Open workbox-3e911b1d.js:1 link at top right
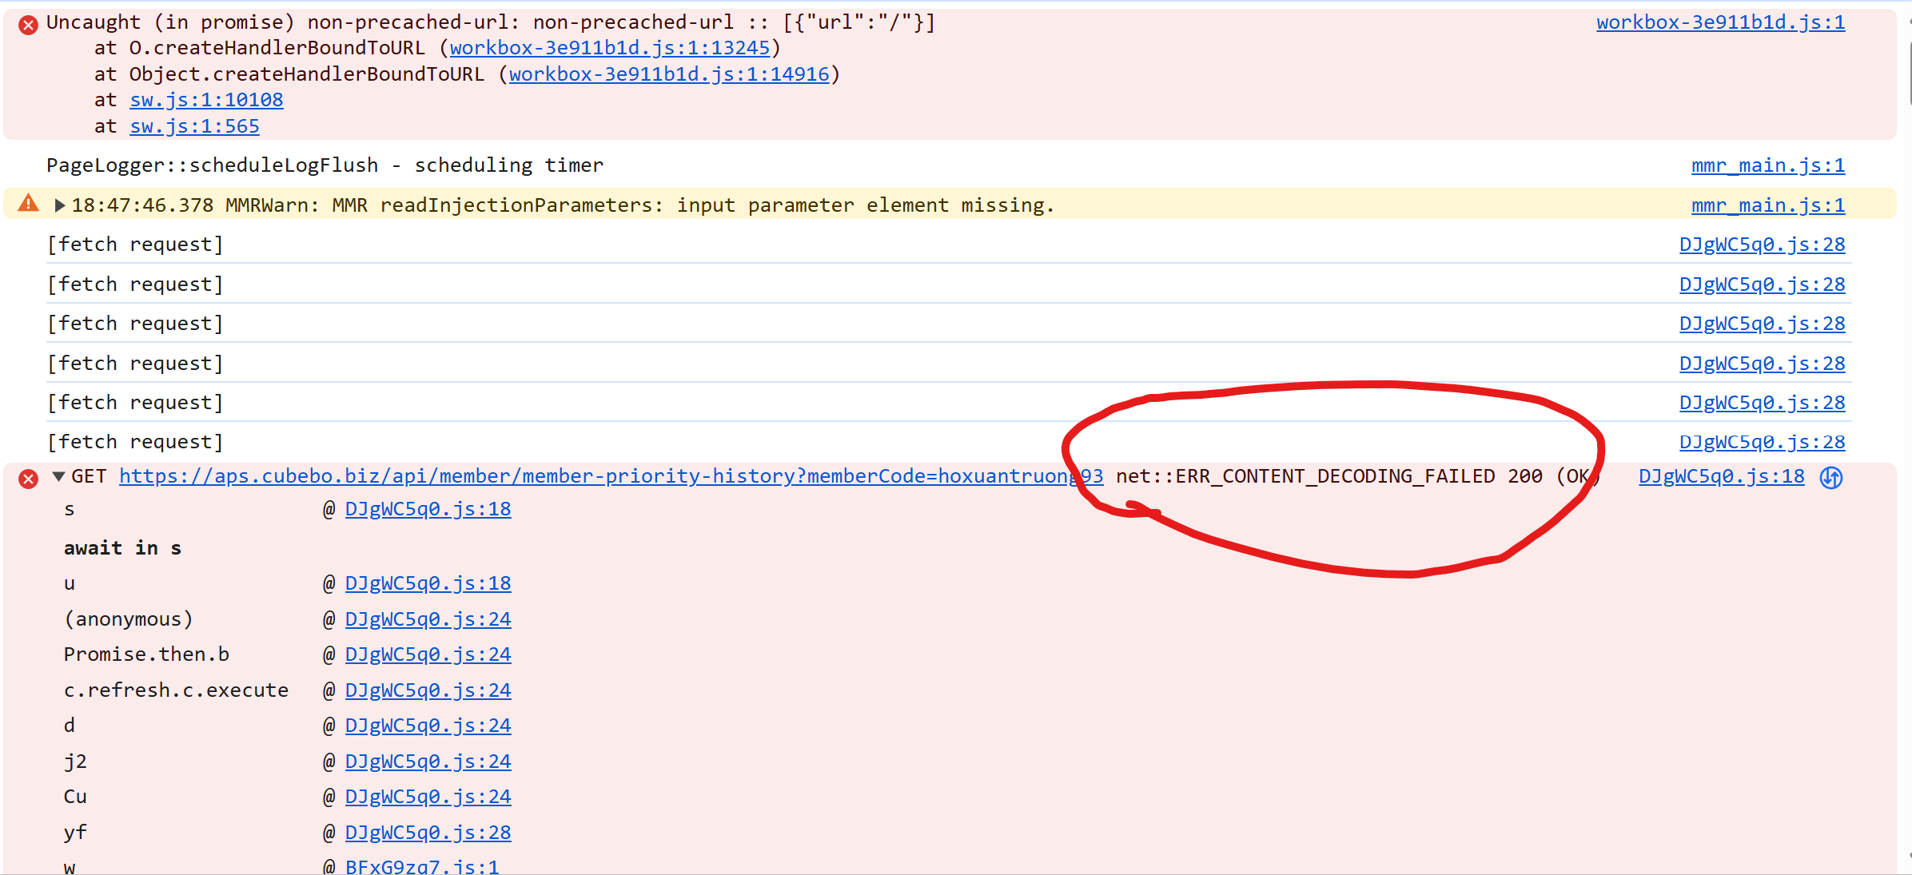 pyautogui.click(x=1720, y=22)
